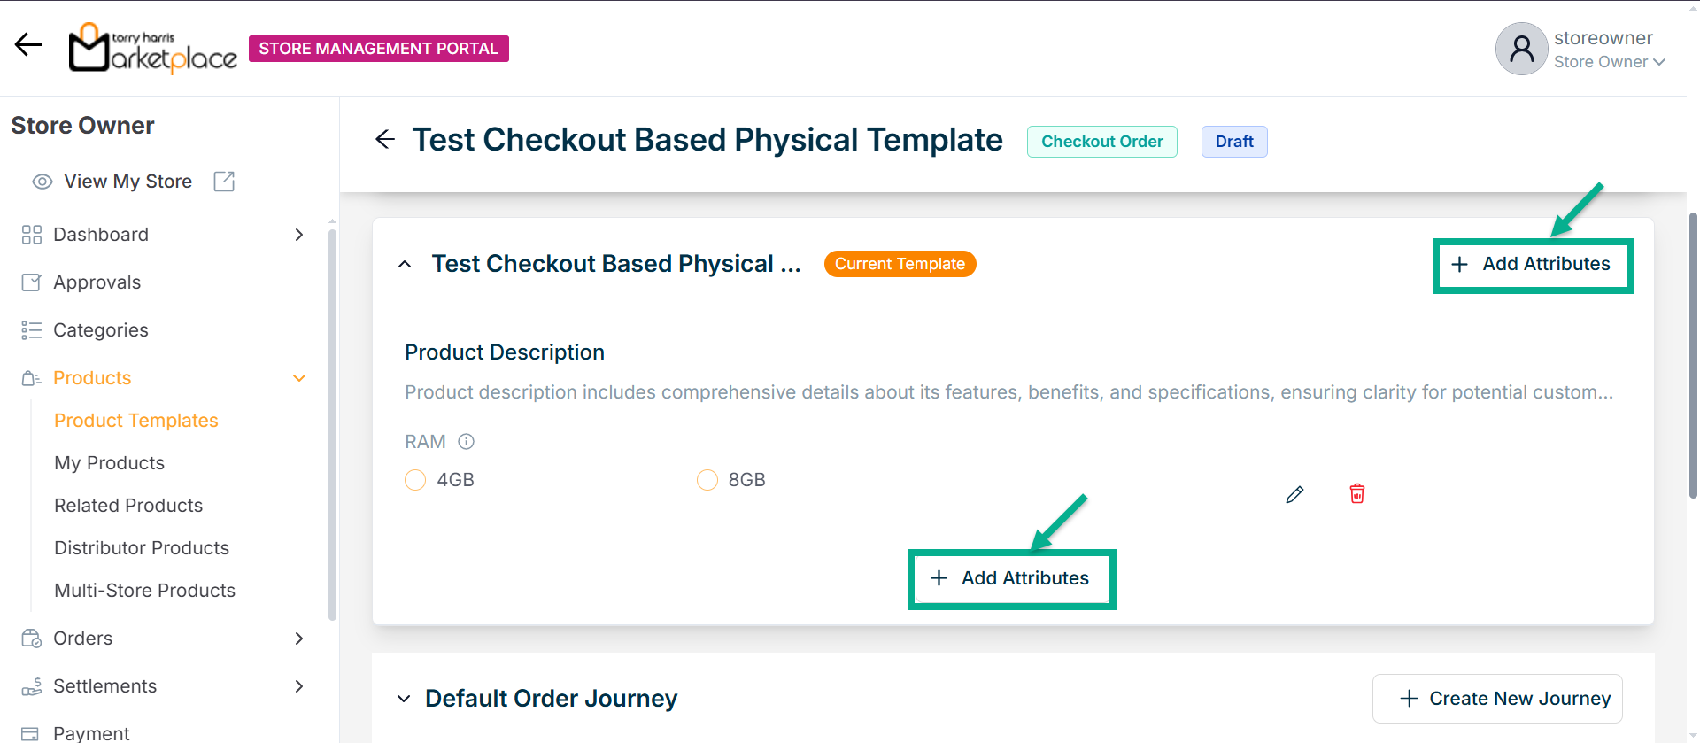The image size is (1700, 743).
Task: Expand the Orders sidebar menu
Action: [298, 639]
